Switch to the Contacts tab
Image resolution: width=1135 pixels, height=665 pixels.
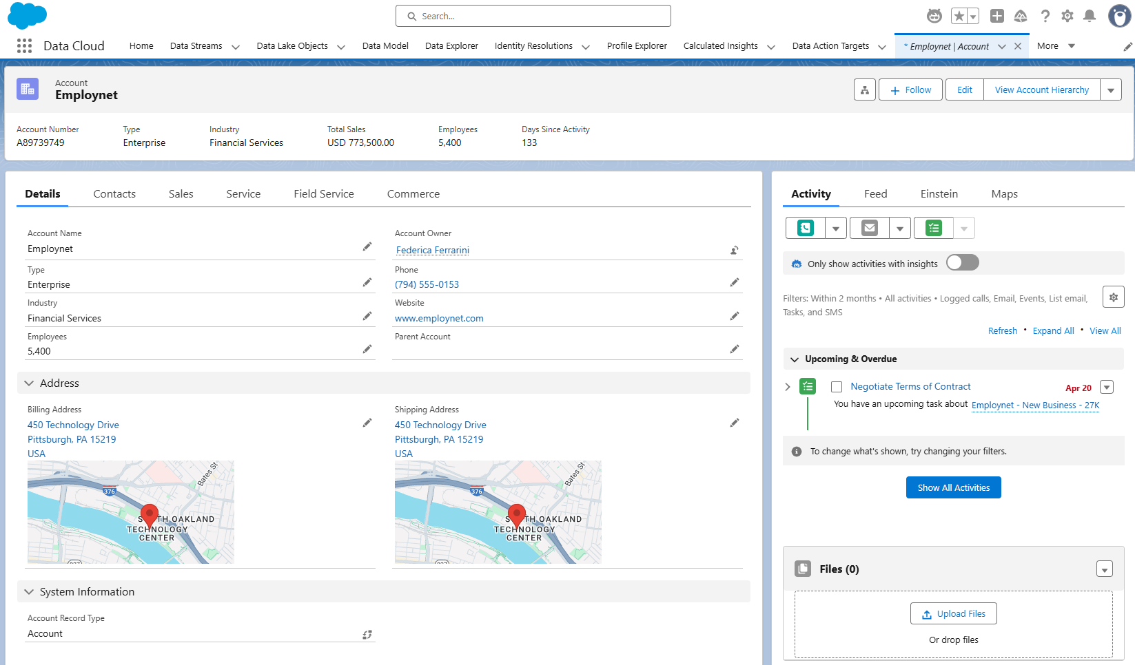(114, 194)
